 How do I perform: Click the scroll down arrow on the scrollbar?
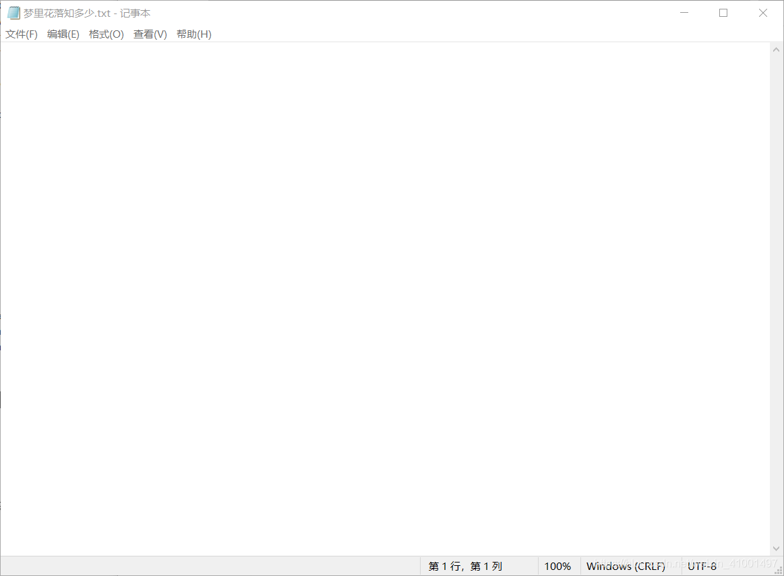(776, 548)
